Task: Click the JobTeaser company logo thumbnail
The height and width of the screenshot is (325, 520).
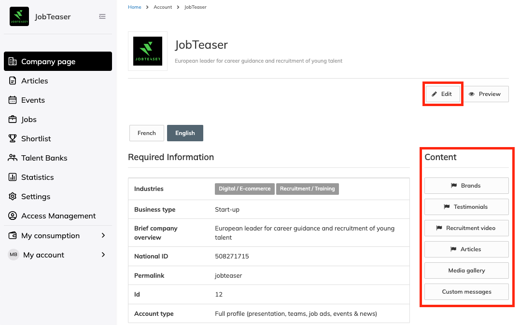Action: [148, 51]
